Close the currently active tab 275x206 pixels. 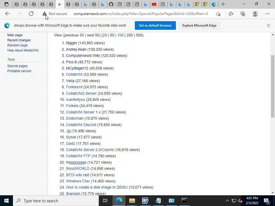coord(59,4)
